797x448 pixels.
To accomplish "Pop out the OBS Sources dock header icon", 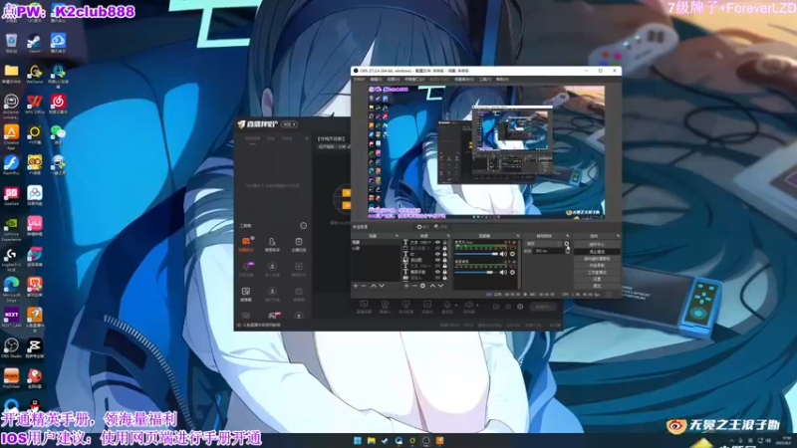I will pos(447,236).
